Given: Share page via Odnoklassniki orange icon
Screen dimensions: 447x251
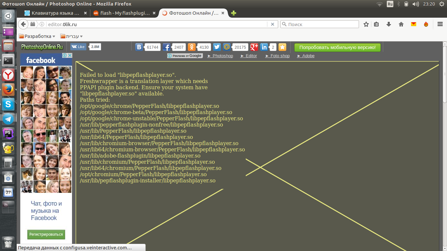Looking at the screenshot, I should click(x=191, y=47).
